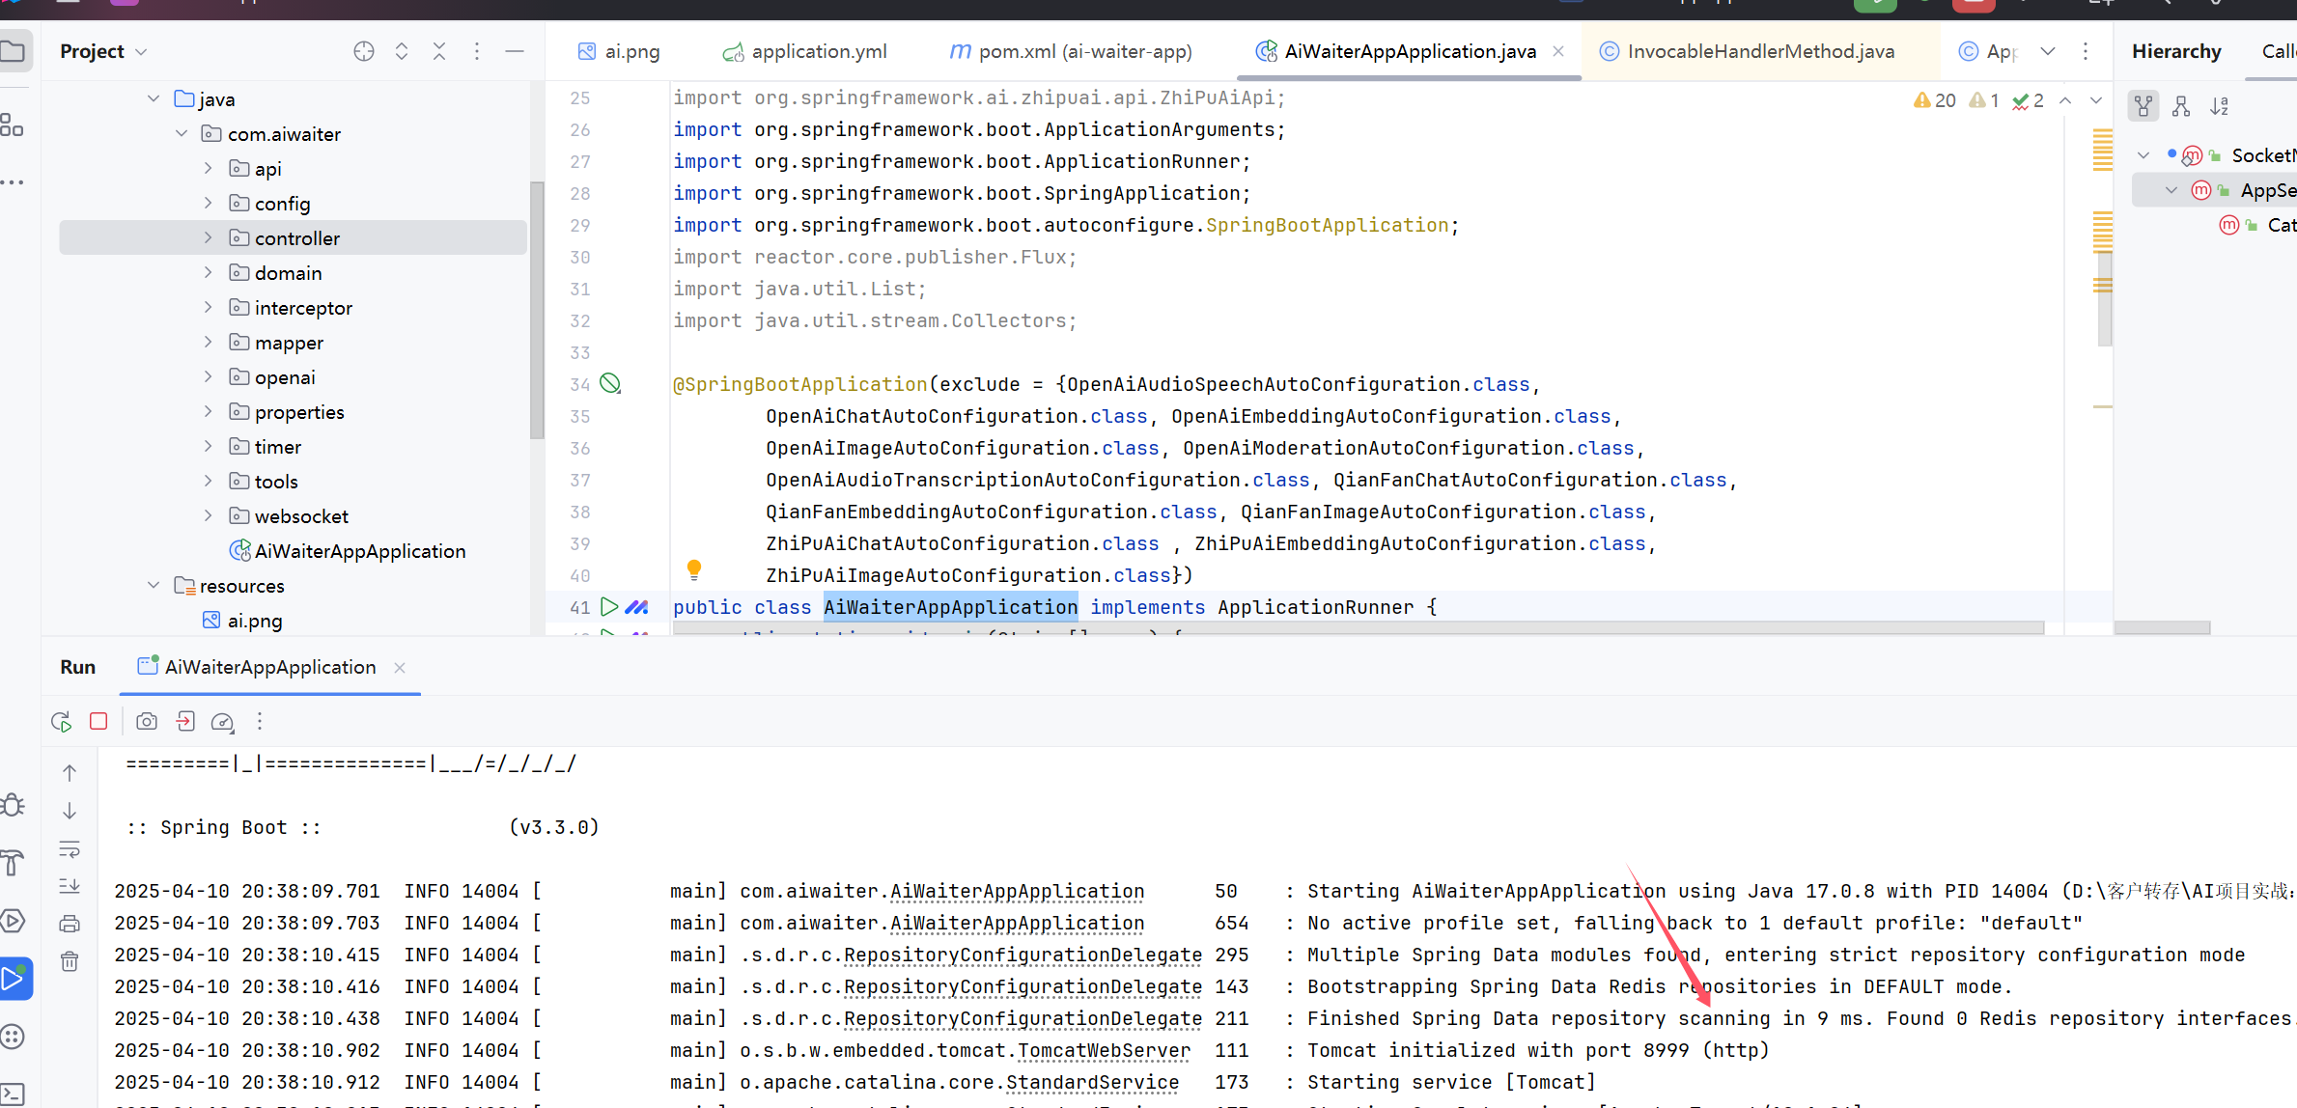2297x1108 pixels.
Task: Collapse all in Project panel
Action: click(439, 51)
